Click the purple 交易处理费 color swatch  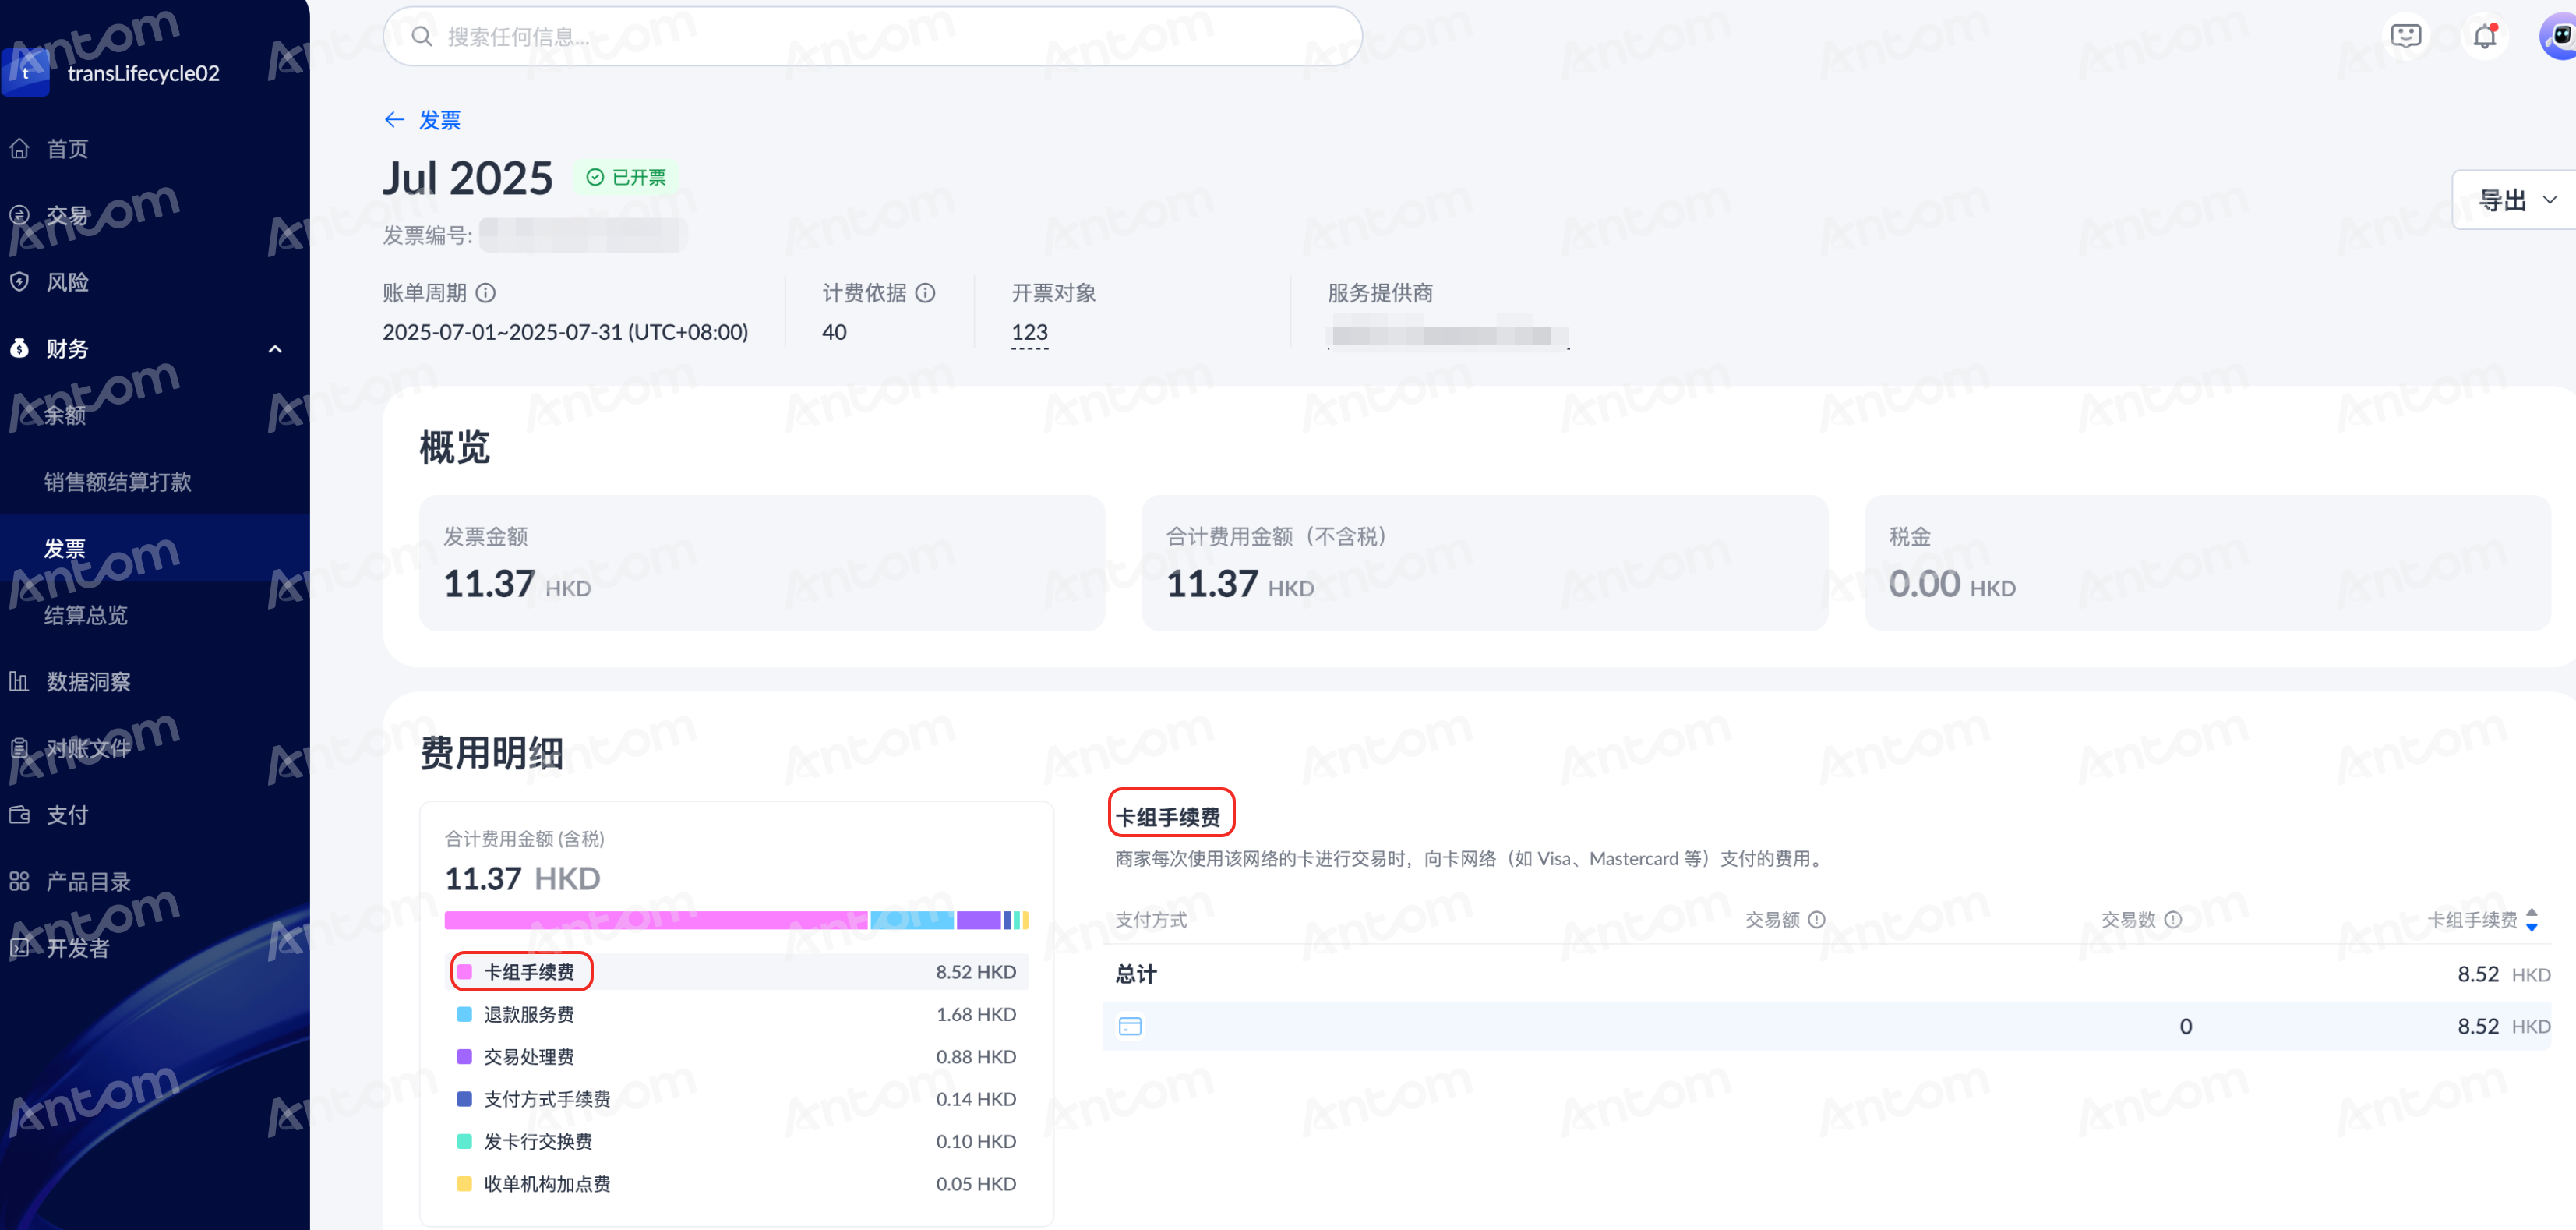tap(464, 1057)
